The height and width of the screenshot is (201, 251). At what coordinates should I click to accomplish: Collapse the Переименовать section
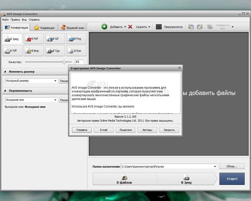click(x=5, y=91)
